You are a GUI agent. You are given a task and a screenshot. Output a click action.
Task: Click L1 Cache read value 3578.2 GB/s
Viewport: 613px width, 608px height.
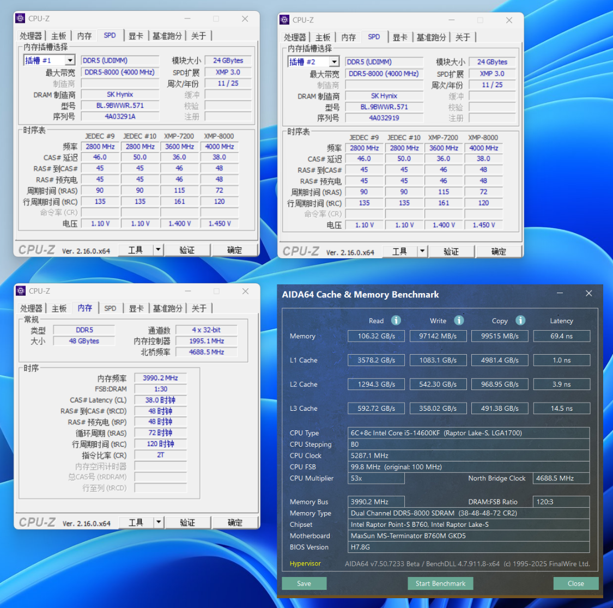(x=376, y=360)
